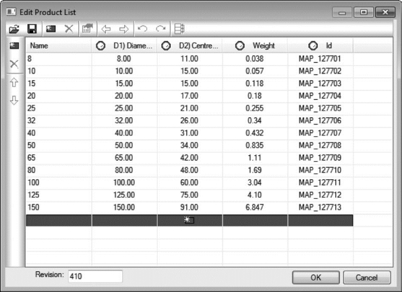Click the toolbar new row icon
Image resolution: width=402 pixels, height=292 pixels.
(51, 29)
